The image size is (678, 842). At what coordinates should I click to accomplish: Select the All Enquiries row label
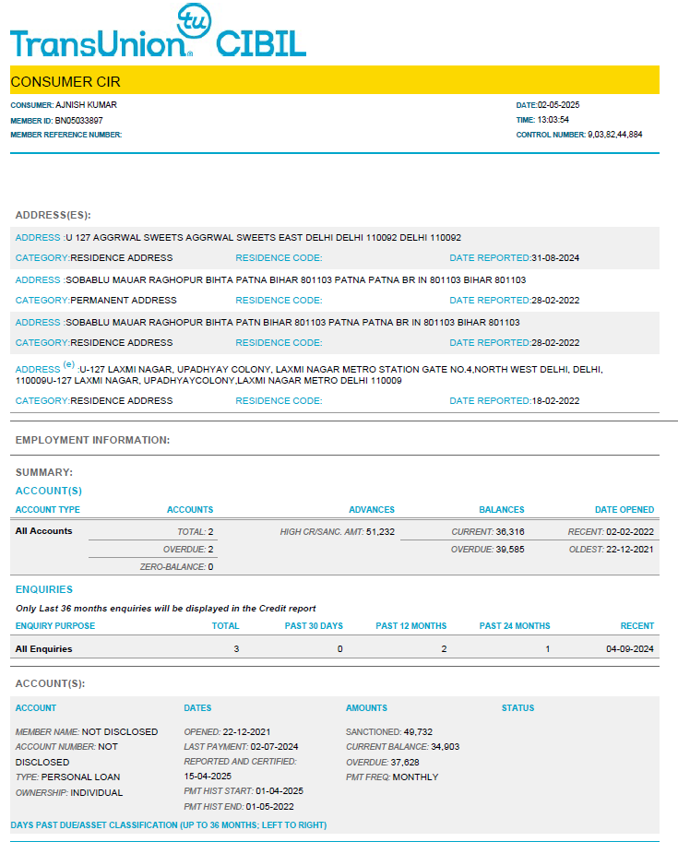(x=43, y=648)
